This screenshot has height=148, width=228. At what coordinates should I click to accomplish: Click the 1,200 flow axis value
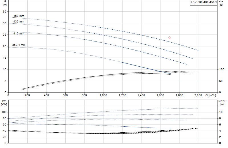tap(122, 95)
